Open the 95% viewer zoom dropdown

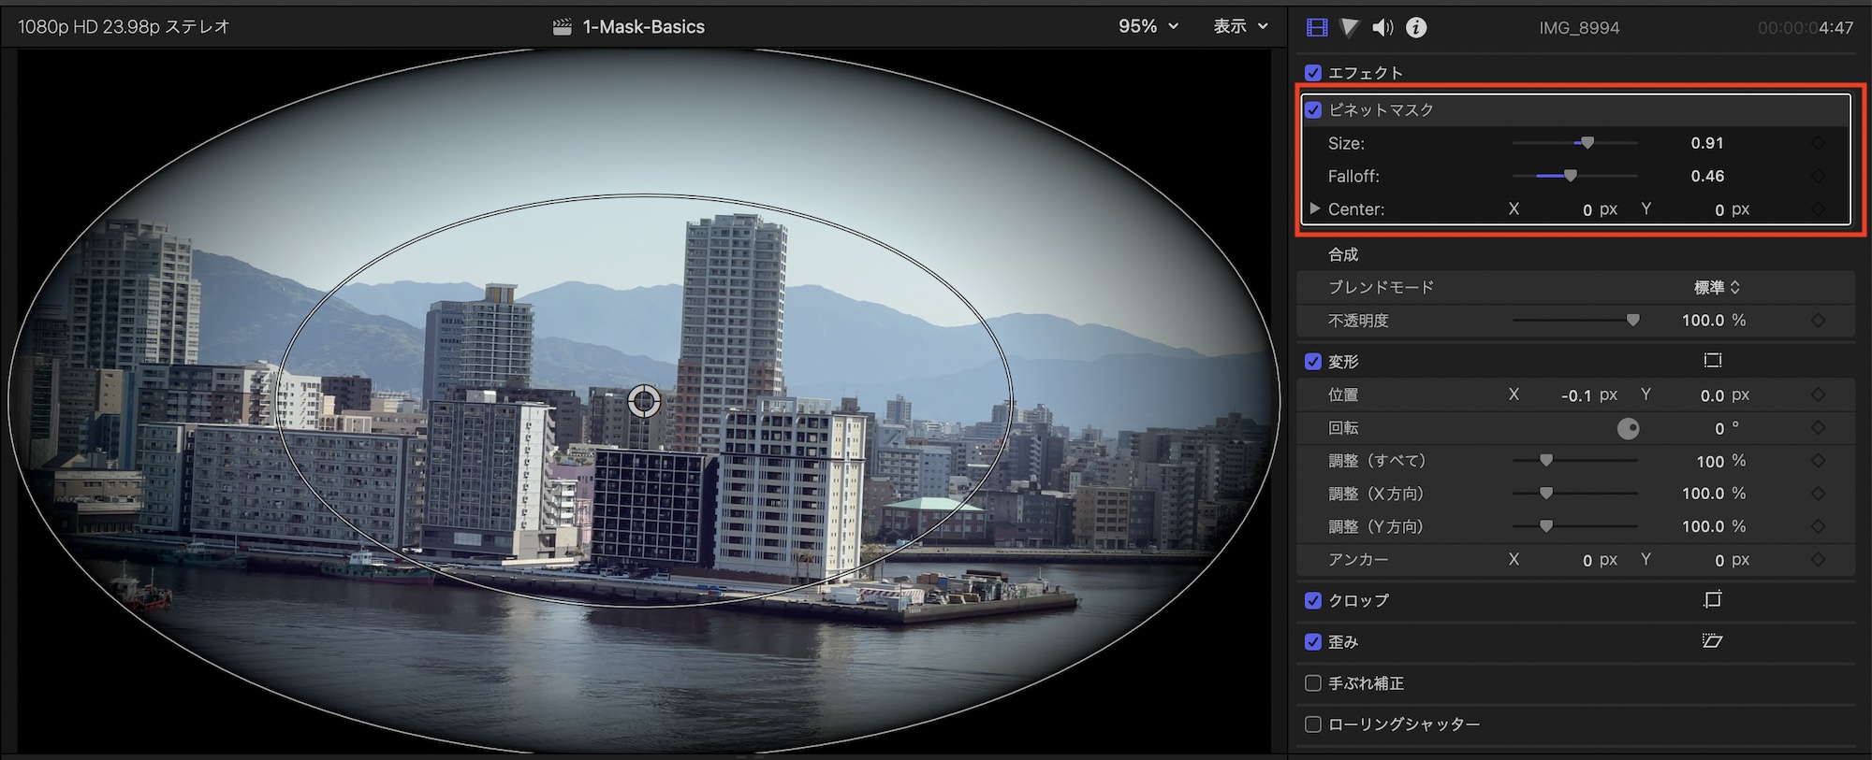coord(1148,27)
